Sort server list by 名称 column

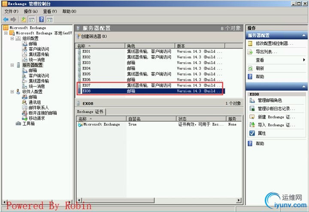(x=100, y=46)
